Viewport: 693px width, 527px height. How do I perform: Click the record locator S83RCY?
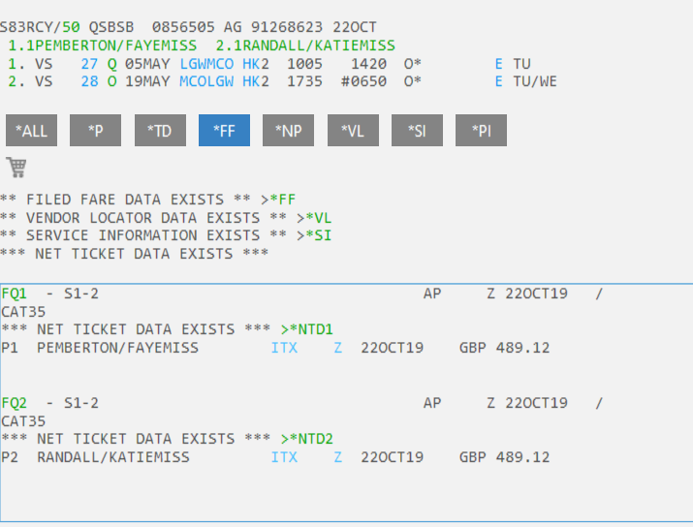click(26, 27)
